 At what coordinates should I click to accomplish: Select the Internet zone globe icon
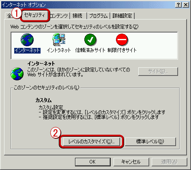(27, 40)
